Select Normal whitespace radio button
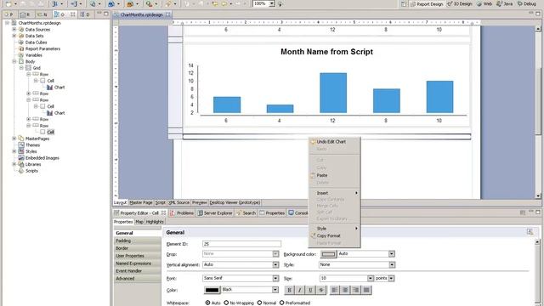The height and width of the screenshot is (306, 544). click(259, 303)
